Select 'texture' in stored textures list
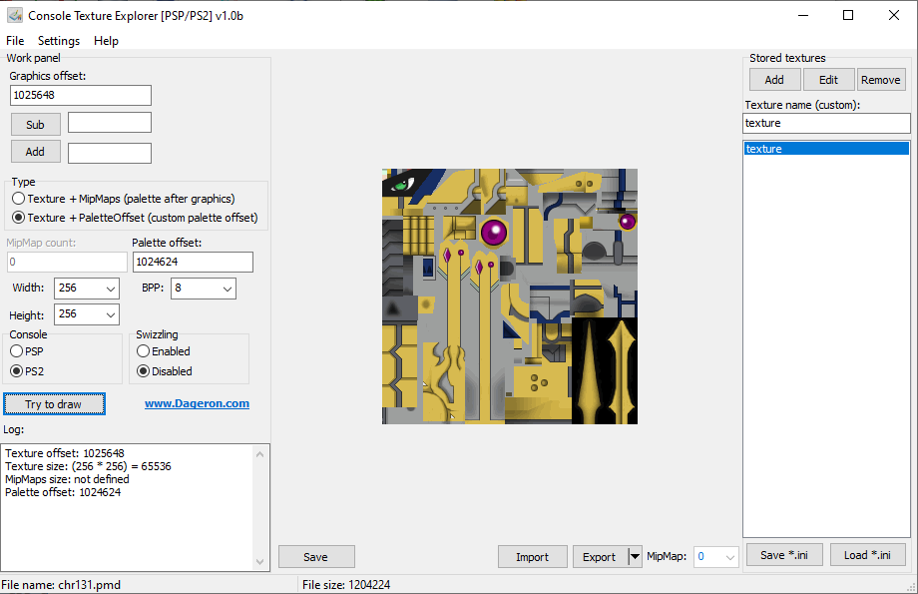This screenshot has width=918, height=594. click(x=825, y=149)
